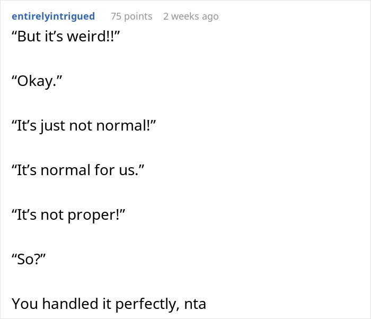Screen dimensions: 371x319
Task: Select the "It's not proper!" line
Action: 68,215
